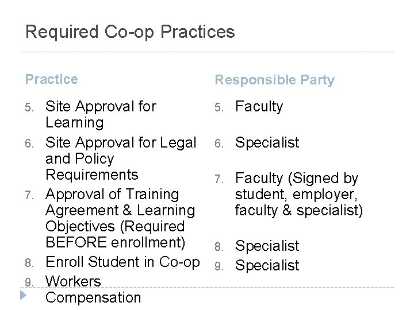Click list number 7 in Practice column
This screenshot has width=414, height=310.
click(x=29, y=195)
